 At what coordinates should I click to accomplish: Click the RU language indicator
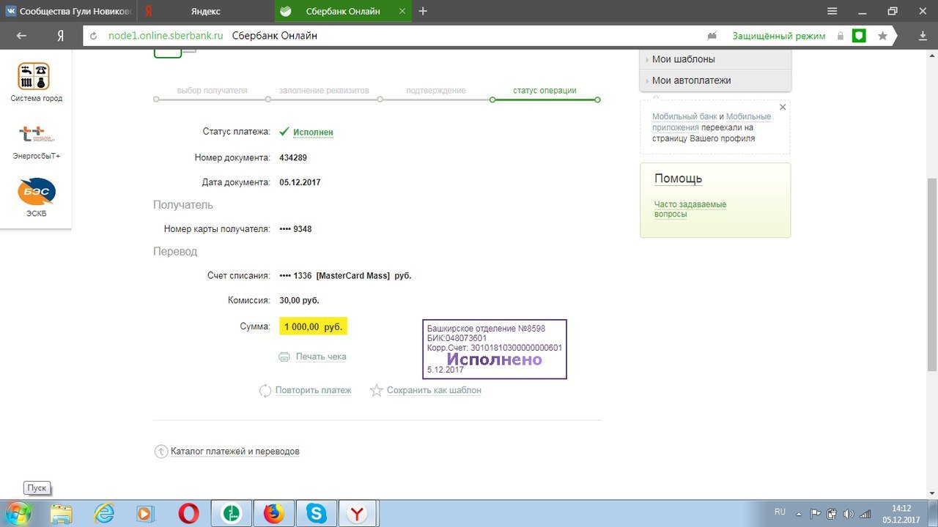[780, 512]
